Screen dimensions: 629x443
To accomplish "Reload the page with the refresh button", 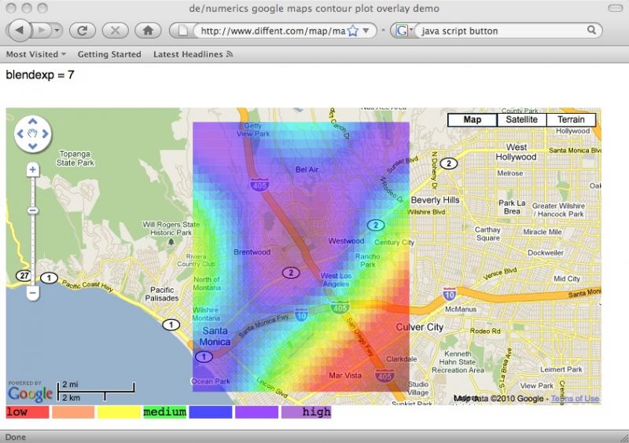I will coord(83,31).
